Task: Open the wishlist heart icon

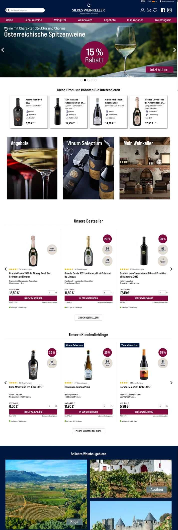Action: coord(155,10)
